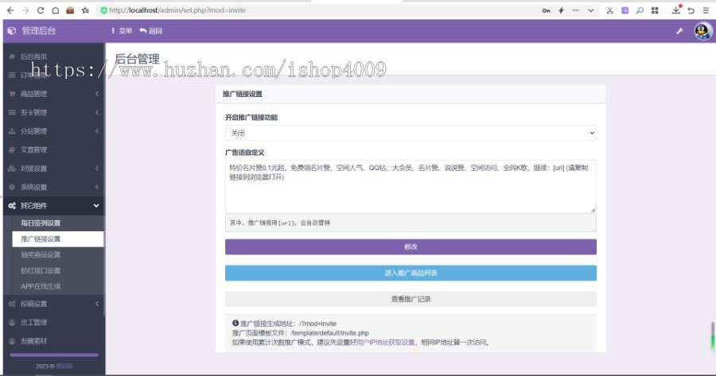The image size is (716, 376).
Task: Click the 对接设置 cloud icon
Action: pos(12,169)
